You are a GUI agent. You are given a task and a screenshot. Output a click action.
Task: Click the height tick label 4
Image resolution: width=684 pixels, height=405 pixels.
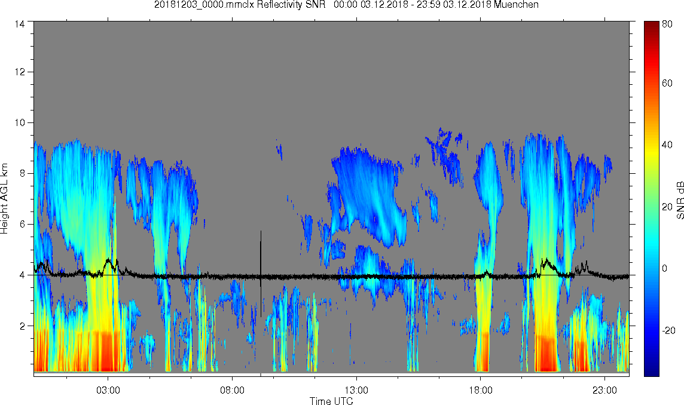(23, 275)
